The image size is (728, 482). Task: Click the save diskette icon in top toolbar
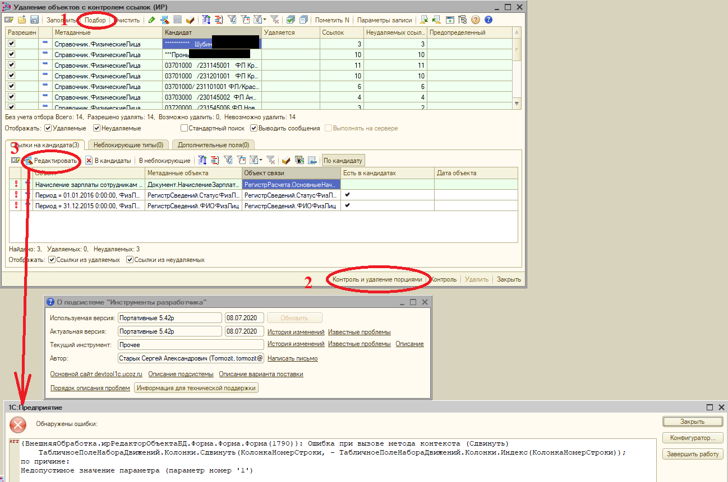[x=34, y=20]
